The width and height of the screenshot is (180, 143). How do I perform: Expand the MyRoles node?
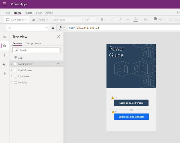point(12,82)
